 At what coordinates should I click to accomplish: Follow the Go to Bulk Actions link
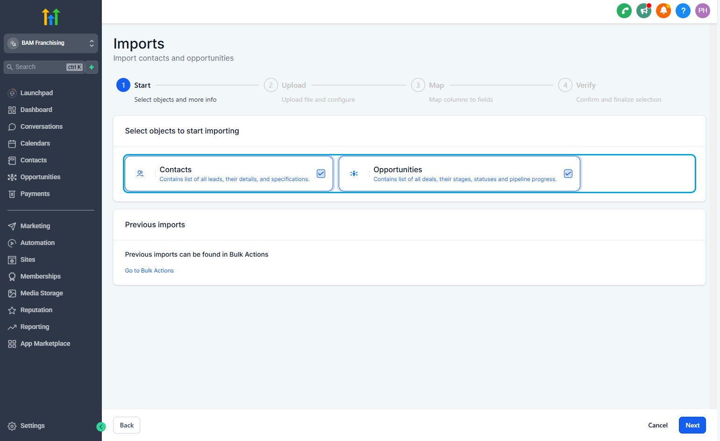click(150, 271)
